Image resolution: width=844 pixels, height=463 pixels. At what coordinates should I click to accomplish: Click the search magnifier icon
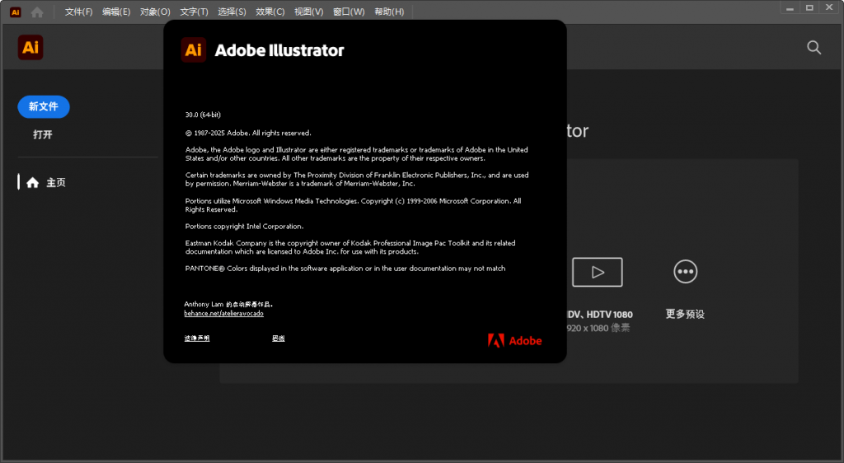tap(814, 48)
